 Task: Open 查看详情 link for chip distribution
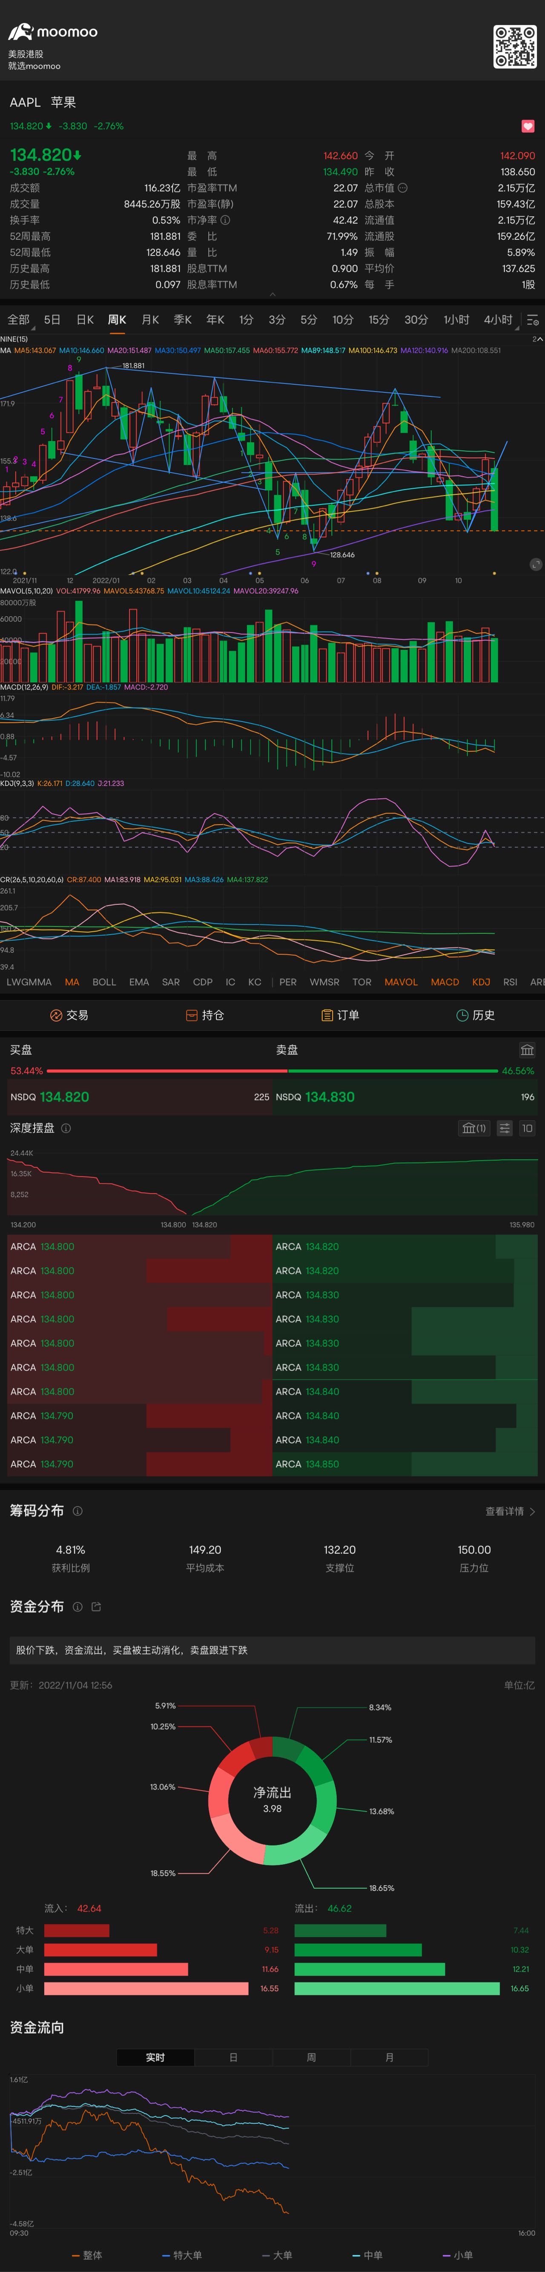coord(510,1512)
